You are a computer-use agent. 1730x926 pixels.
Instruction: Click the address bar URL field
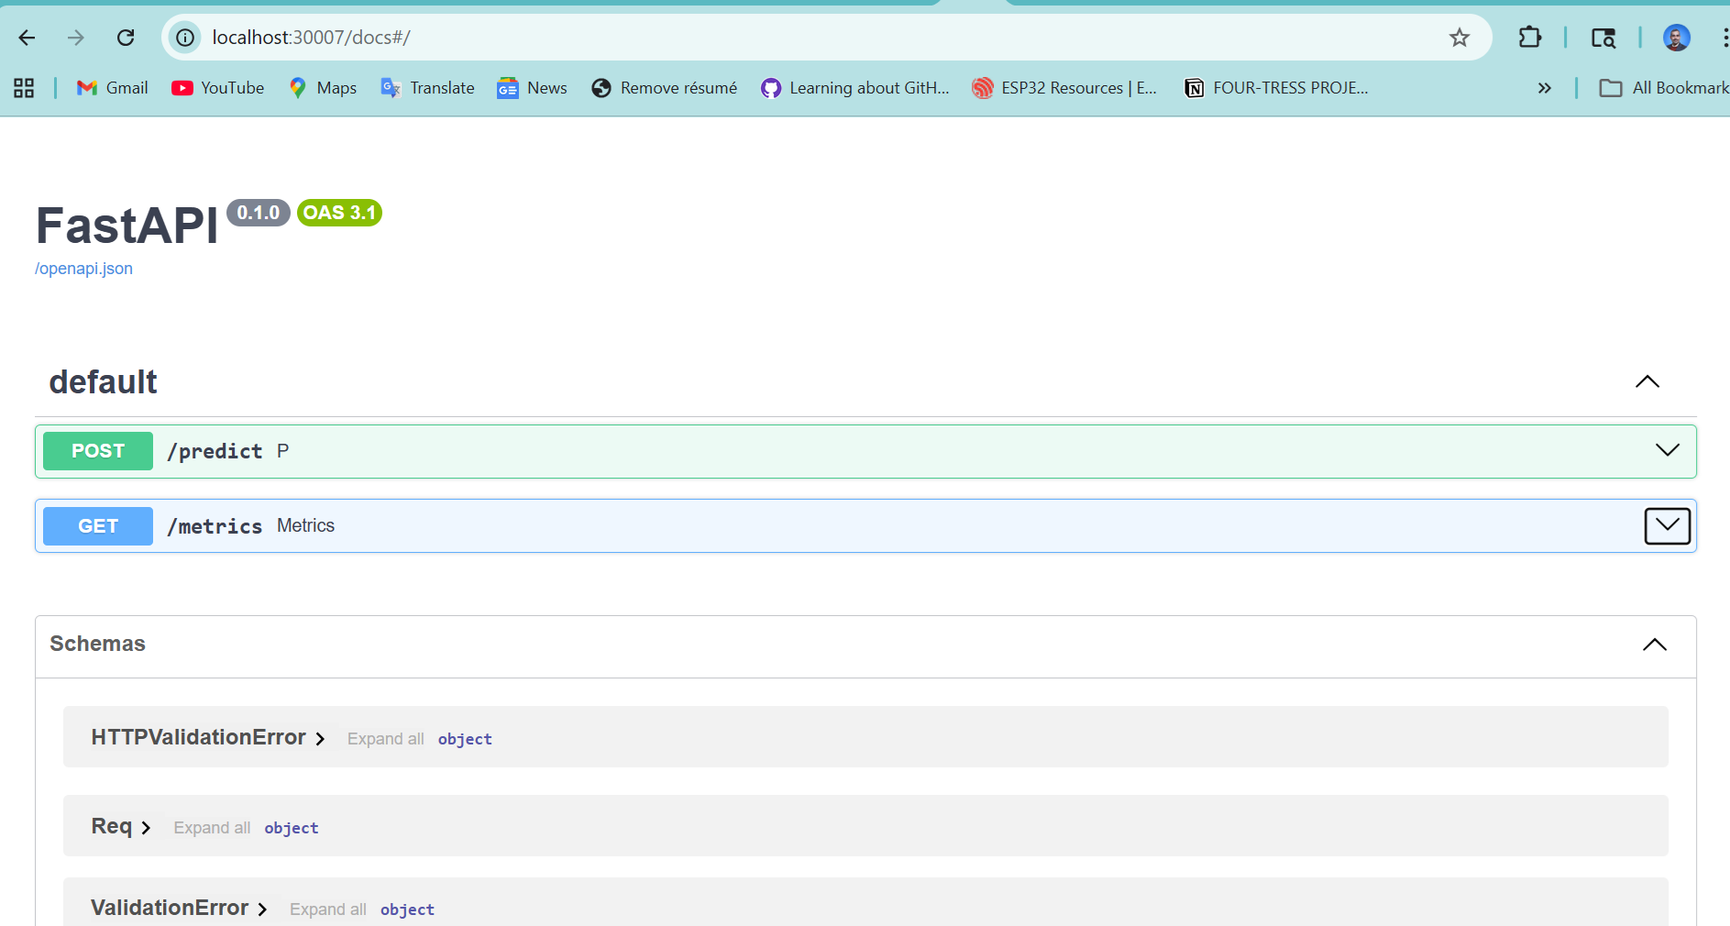coord(733,38)
